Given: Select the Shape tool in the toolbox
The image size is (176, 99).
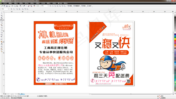Looking at the screenshot, I should (x=1, y=15).
